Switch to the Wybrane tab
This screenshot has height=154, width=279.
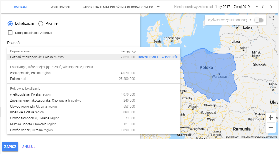pos(21,7)
